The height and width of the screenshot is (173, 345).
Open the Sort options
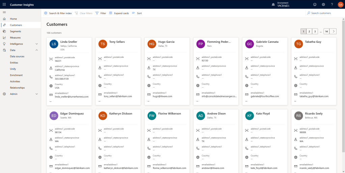pos(137,13)
